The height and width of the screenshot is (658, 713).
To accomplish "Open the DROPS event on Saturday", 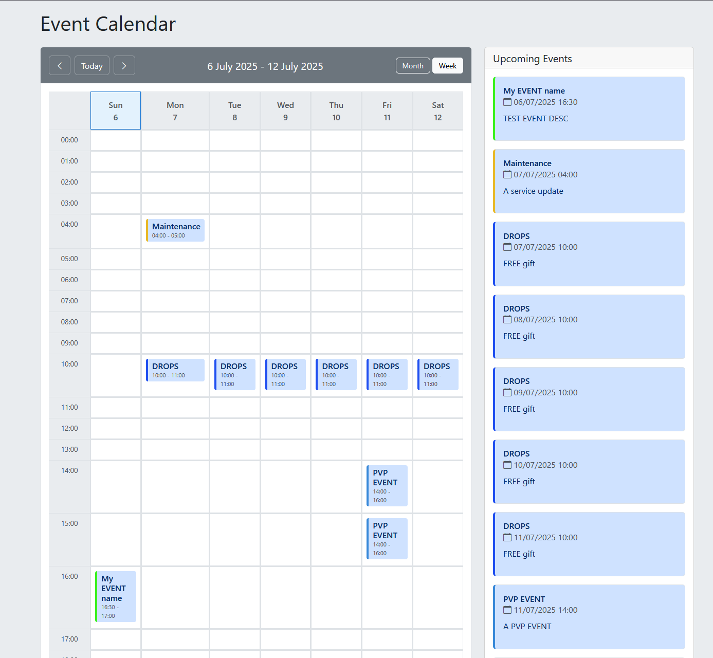I will (437, 374).
